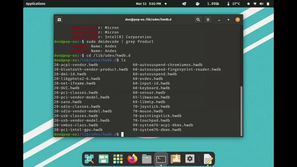This screenshot has height=167, width=297.
Task: Click 20-dmi-id.hwdb file name
Action: pos(70,74)
